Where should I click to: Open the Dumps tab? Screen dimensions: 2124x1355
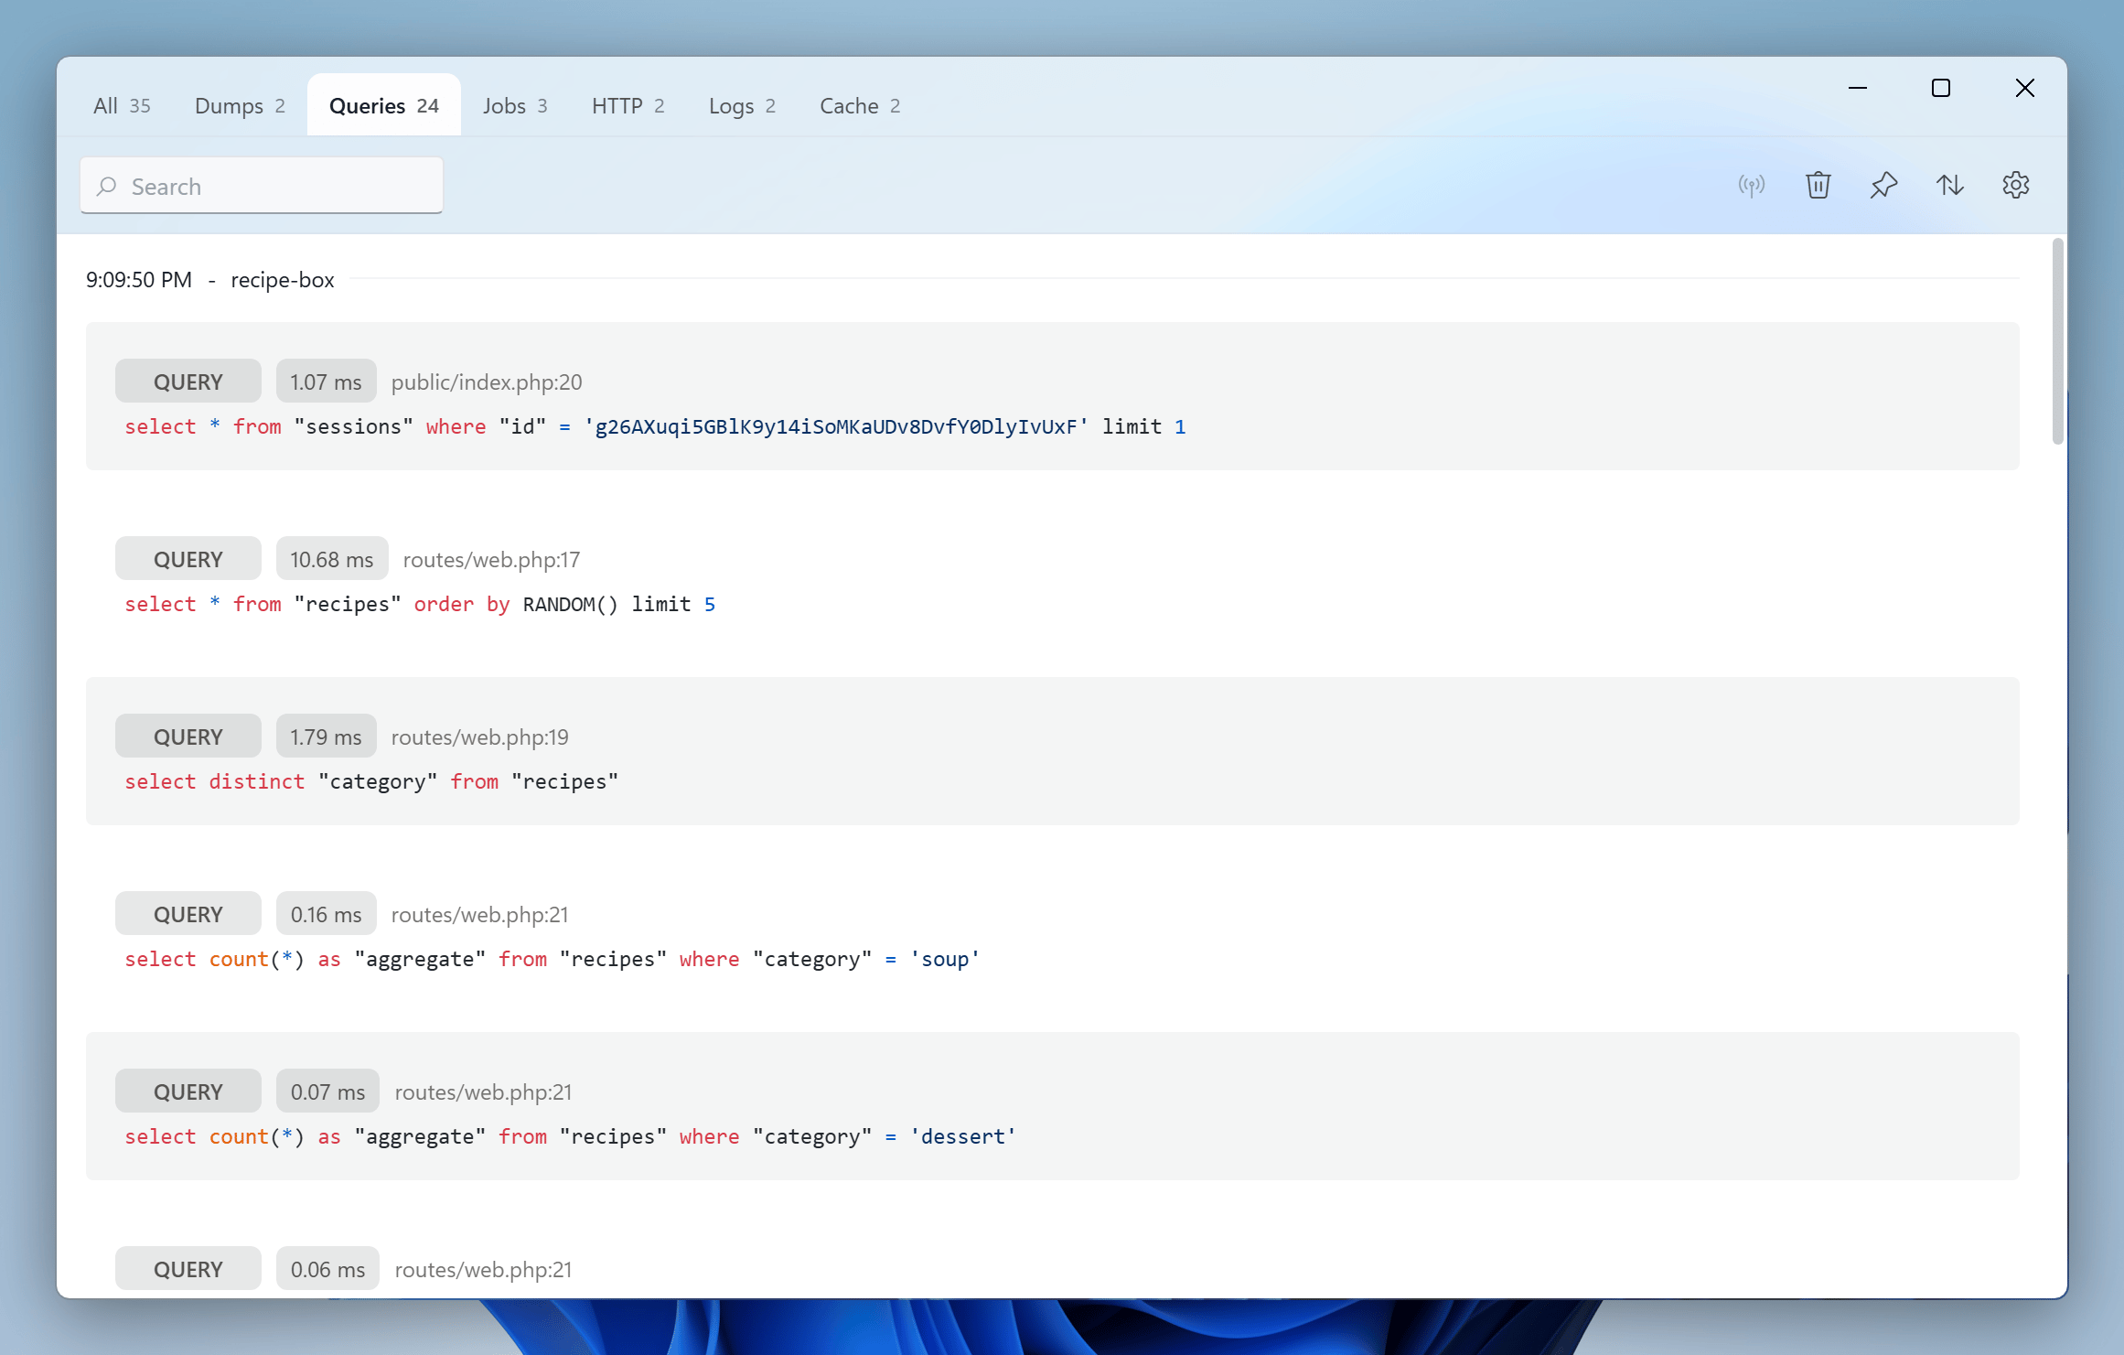(x=240, y=106)
